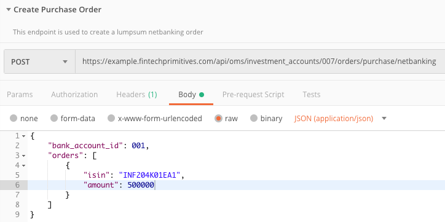Select the Body tab
The height and width of the screenshot is (222, 445).
[x=191, y=95]
